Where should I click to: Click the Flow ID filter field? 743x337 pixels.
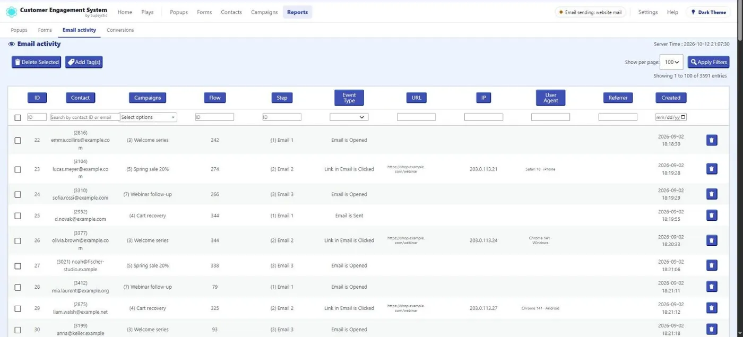214,117
